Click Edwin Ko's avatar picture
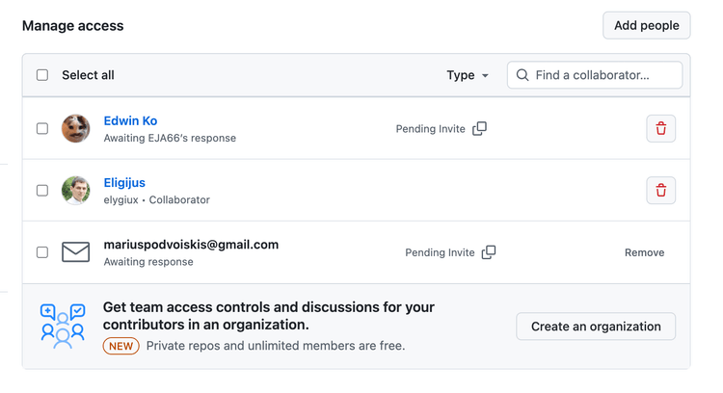 click(x=75, y=128)
